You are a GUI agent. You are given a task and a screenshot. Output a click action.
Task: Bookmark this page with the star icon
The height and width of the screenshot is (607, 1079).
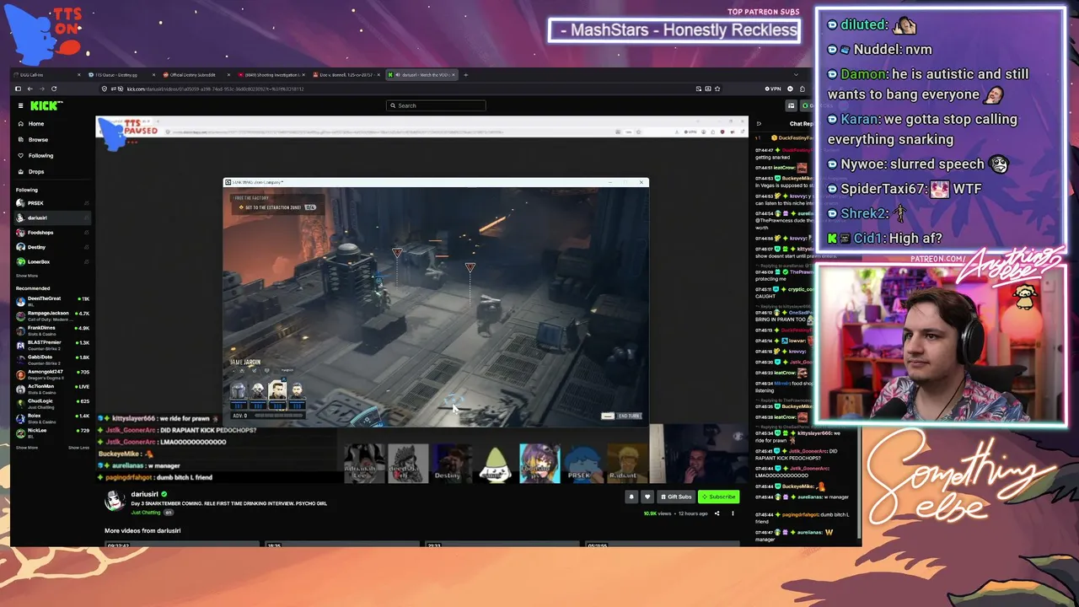[x=717, y=89]
